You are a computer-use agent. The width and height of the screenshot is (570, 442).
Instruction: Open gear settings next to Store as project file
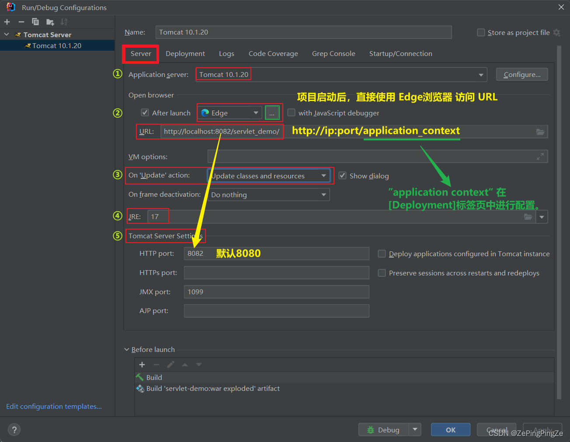point(556,32)
